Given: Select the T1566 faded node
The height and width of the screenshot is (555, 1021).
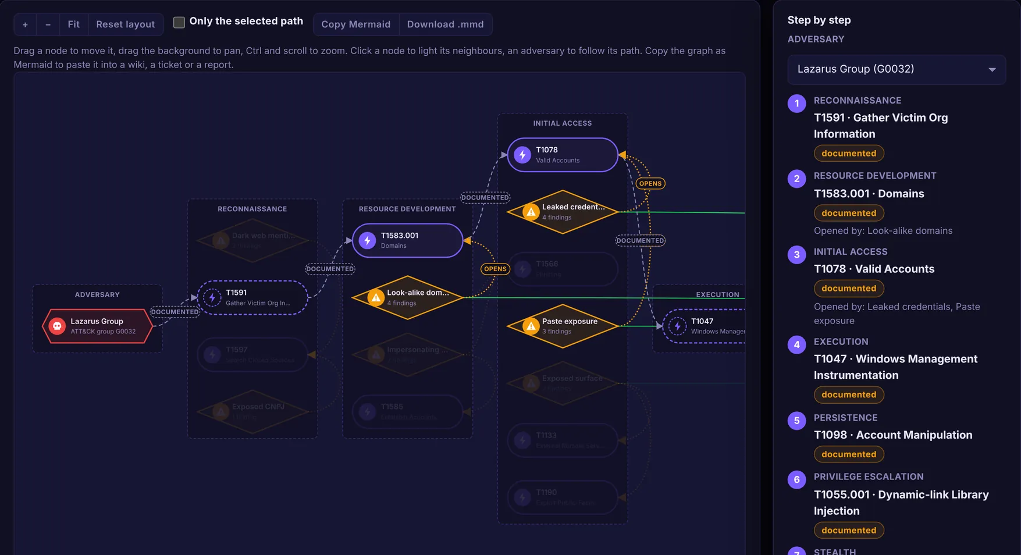Looking at the screenshot, I should click(563, 269).
